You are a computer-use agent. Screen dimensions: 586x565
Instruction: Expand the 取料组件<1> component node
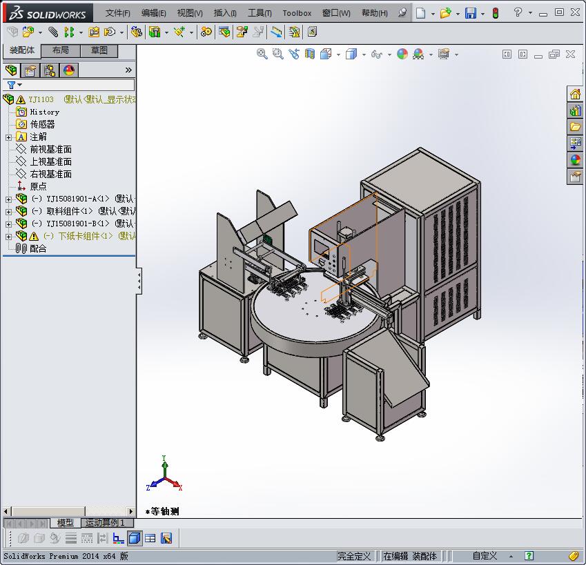(8, 212)
